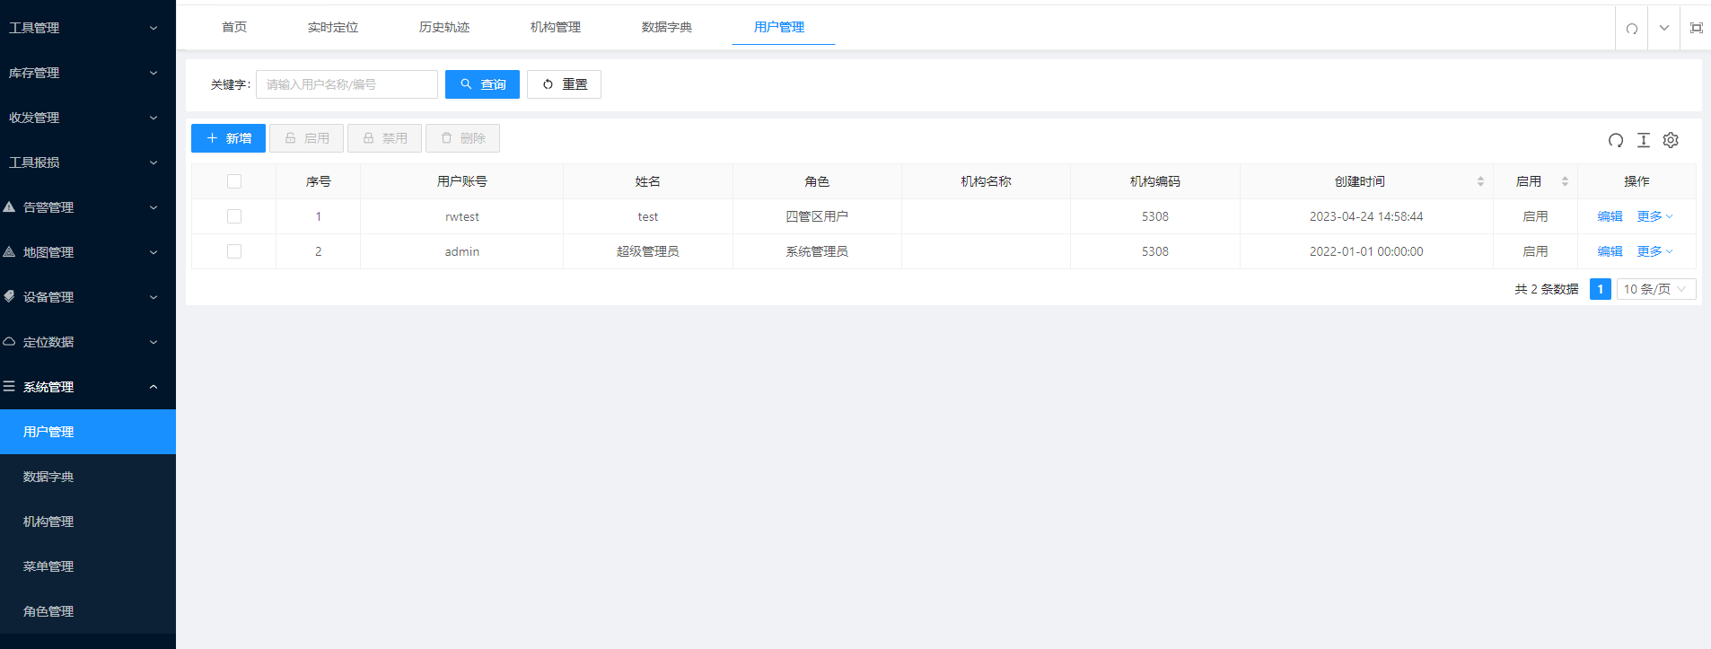1711x649 pixels.
Task: Click the 2022-01-01 00:00:00 timestamp cell
Action: click(1366, 251)
